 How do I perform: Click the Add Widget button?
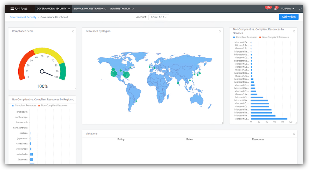[289, 17]
